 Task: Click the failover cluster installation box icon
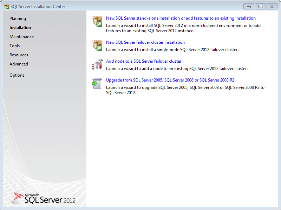[97, 45]
